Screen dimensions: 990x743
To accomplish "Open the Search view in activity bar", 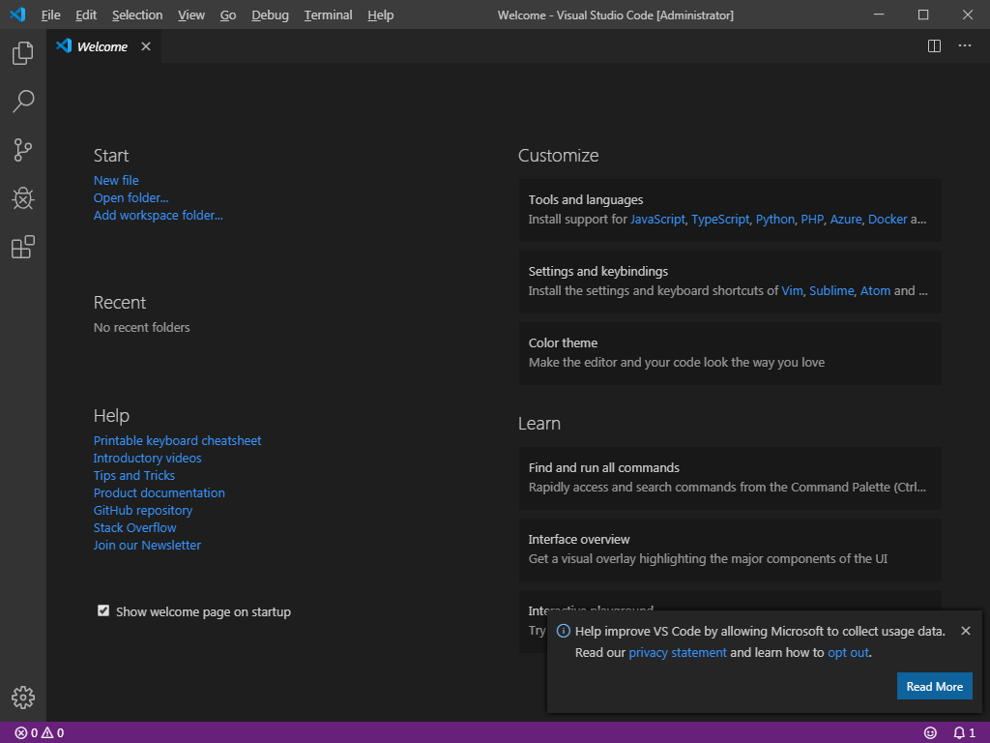I will point(23,101).
